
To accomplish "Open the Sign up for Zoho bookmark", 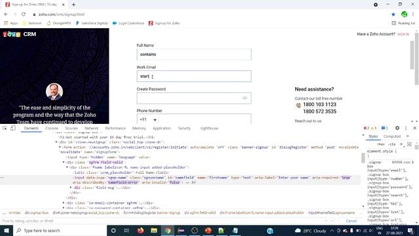I will [164, 24].
